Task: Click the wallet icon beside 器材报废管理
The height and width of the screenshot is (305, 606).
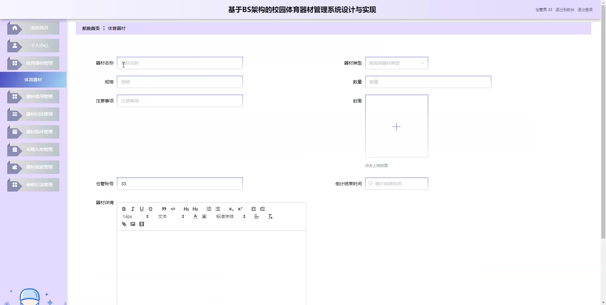Action: coord(15,167)
